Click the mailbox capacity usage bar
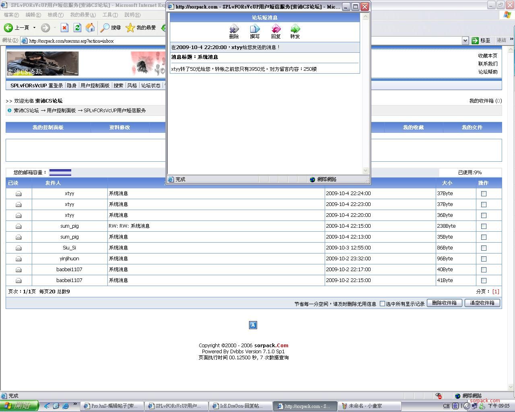515x412 pixels. click(x=60, y=173)
